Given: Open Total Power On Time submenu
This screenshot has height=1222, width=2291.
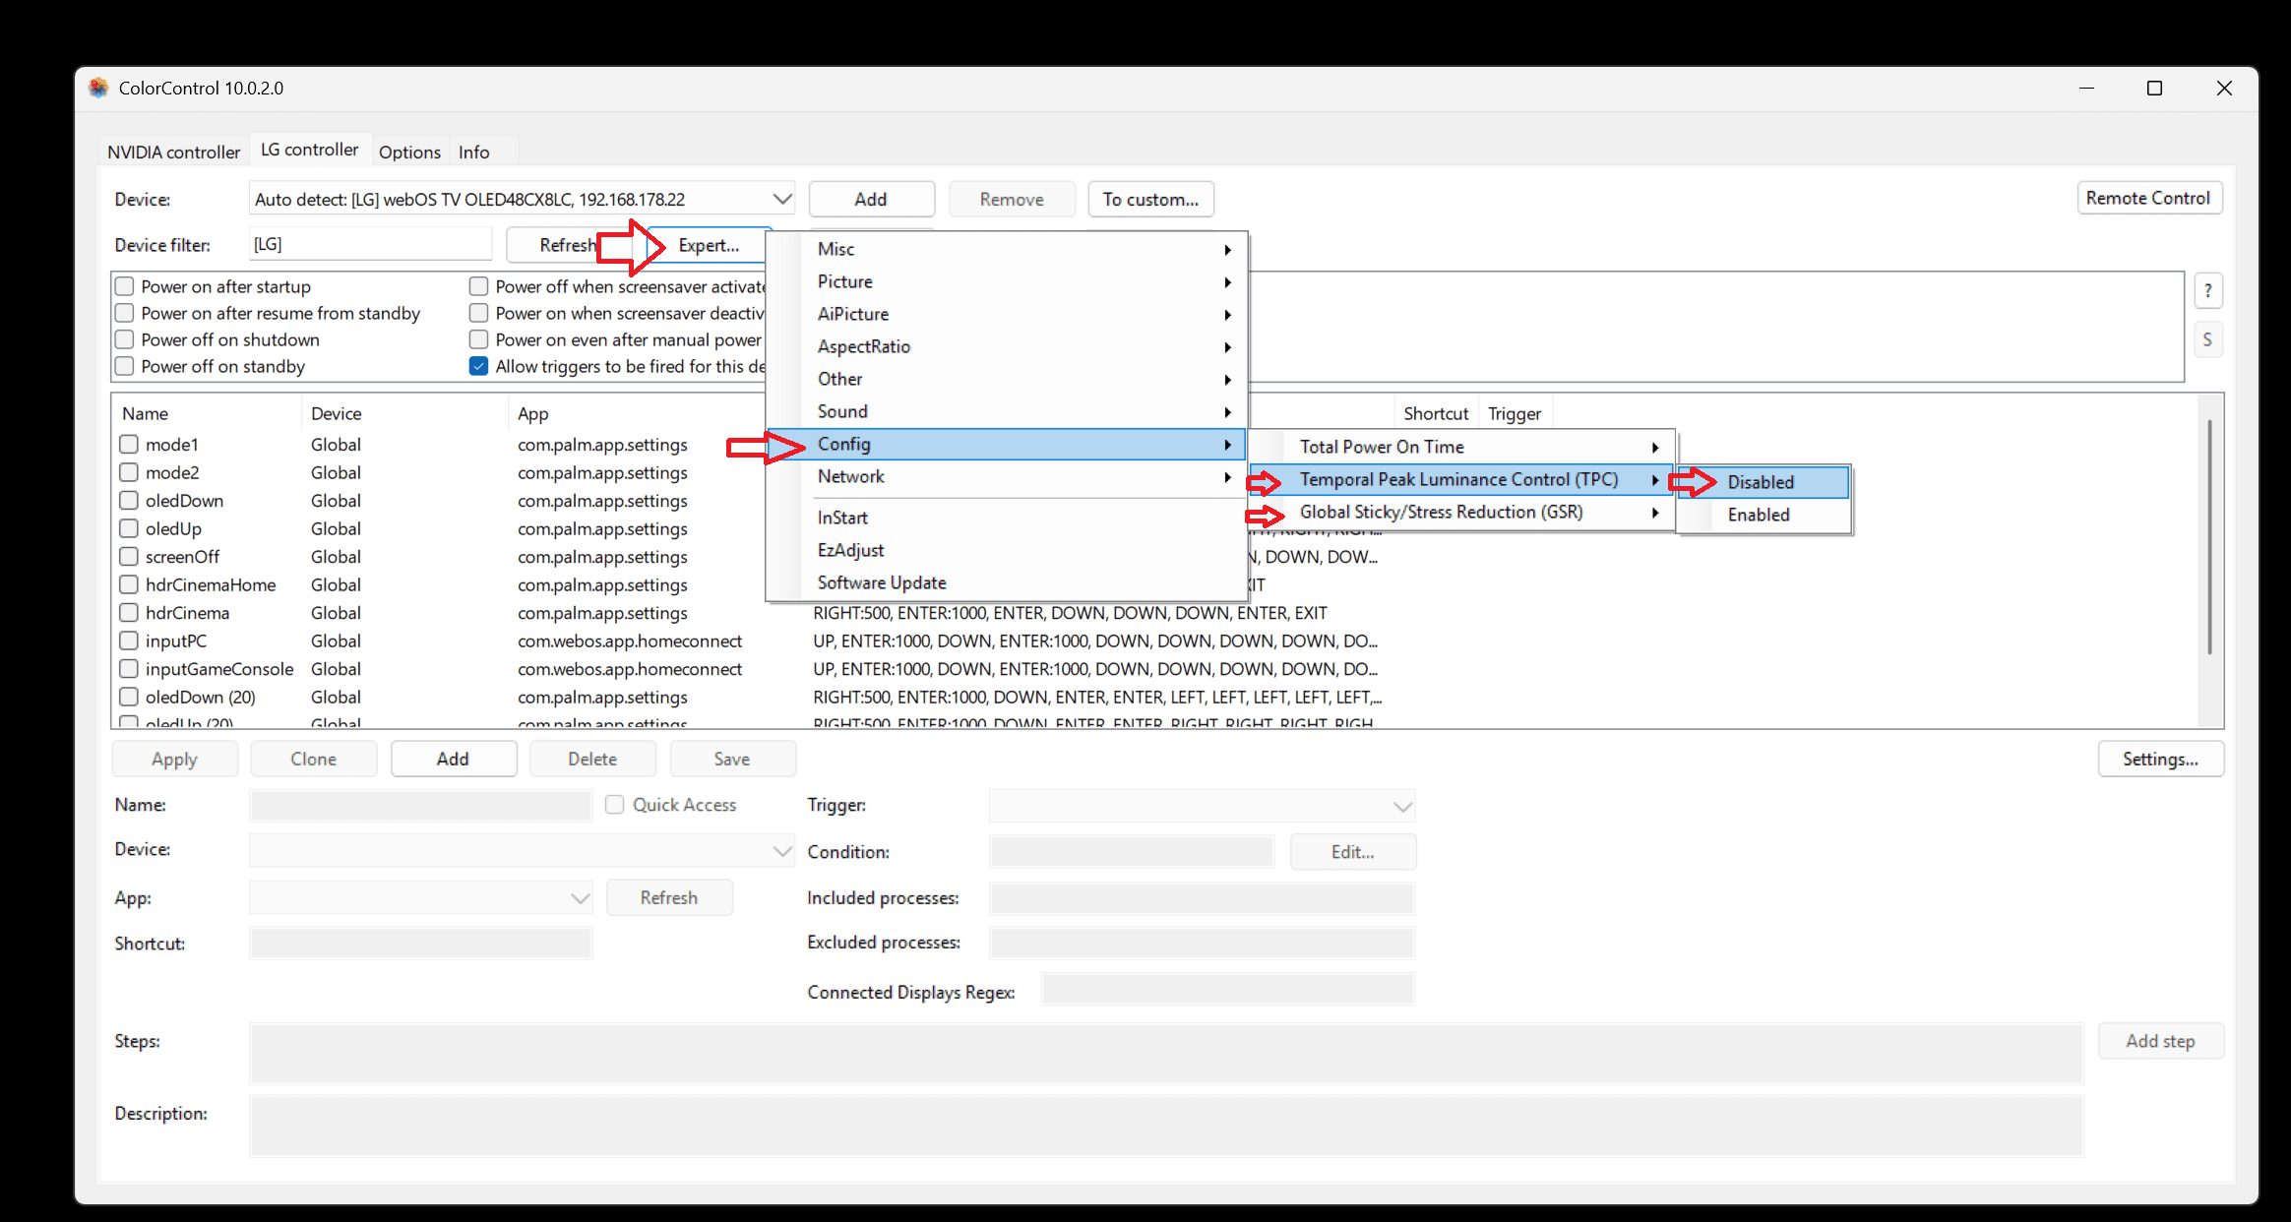Looking at the screenshot, I should 1461,447.
